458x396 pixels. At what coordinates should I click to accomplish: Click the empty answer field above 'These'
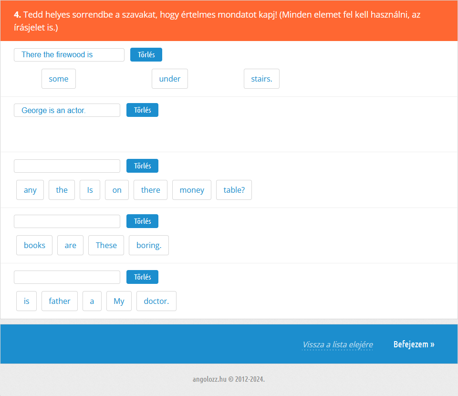67,221
